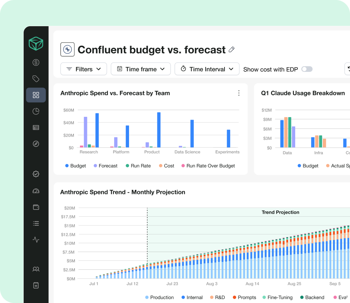Click the dashboard title Confluent budget vs. forecast
Screen dimensions: 350x303
click(152, 50)
